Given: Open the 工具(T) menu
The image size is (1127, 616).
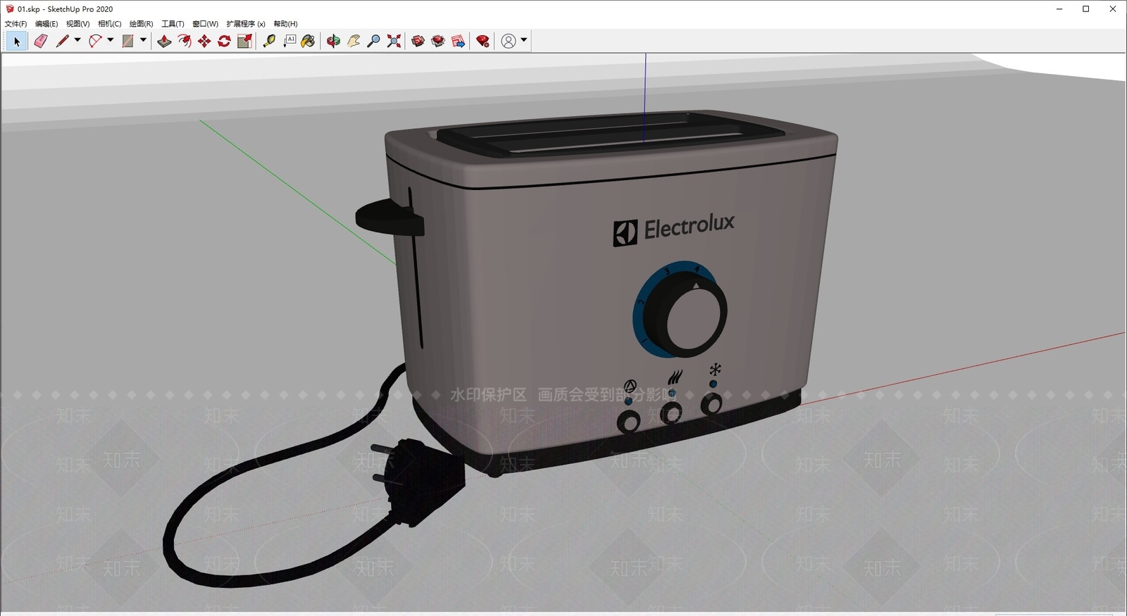Looking at the screenshot, I should coord(173,24).
